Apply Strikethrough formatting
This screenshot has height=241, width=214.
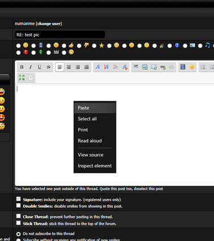click(48, 67)
